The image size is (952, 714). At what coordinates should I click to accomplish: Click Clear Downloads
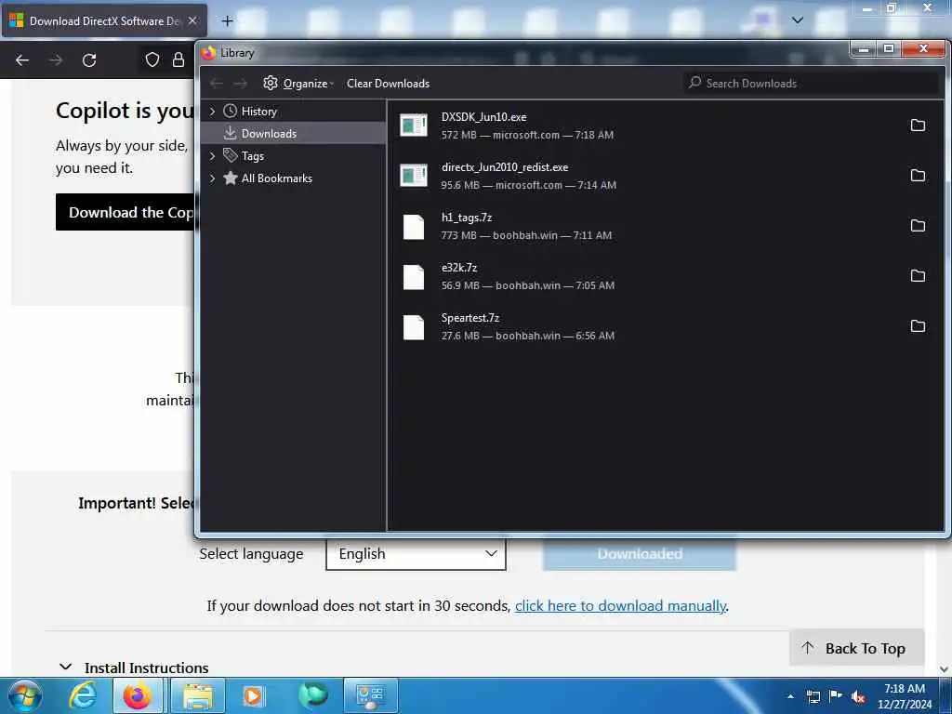(x=388, y=83)
